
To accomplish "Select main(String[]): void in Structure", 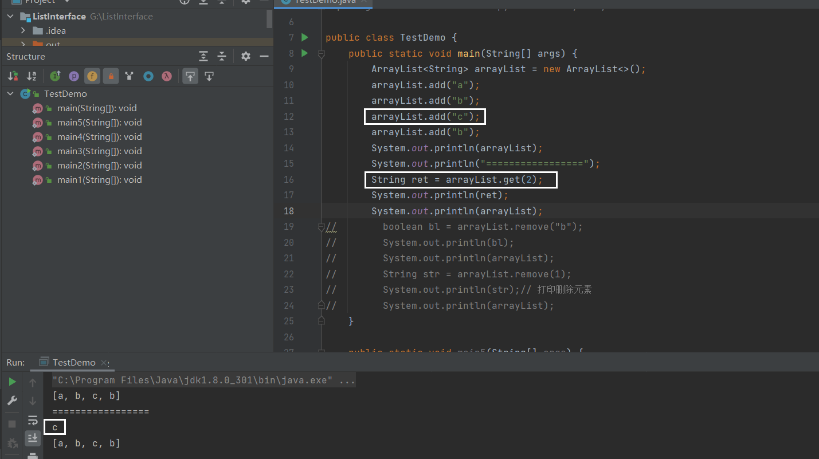I will pos(97,108).
